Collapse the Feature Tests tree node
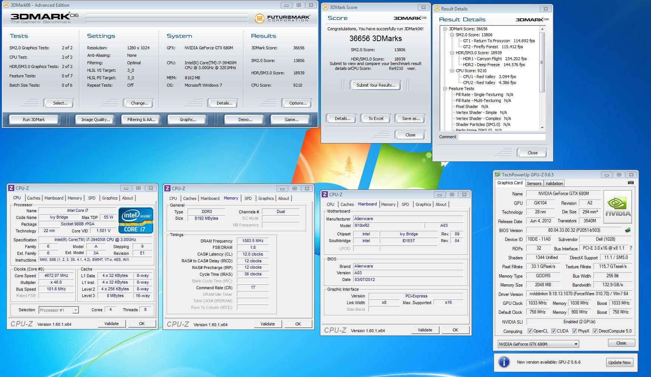 point(445,89)
